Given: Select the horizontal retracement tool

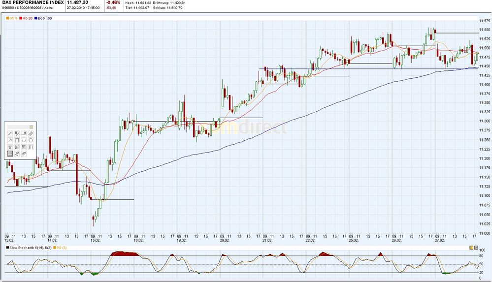Looking at the screenshot, I should (x=10, y=154).
